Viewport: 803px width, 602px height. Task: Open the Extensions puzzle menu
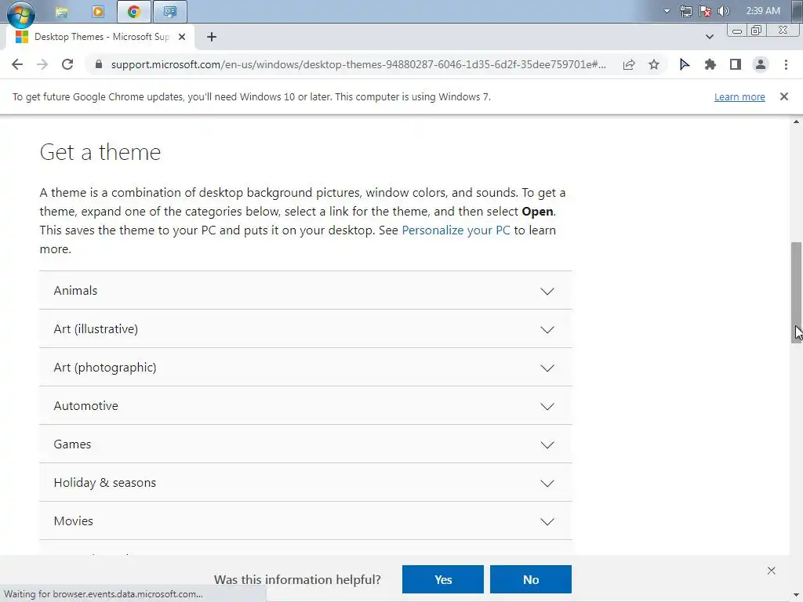pyautogui.click(x=710, y=64)
